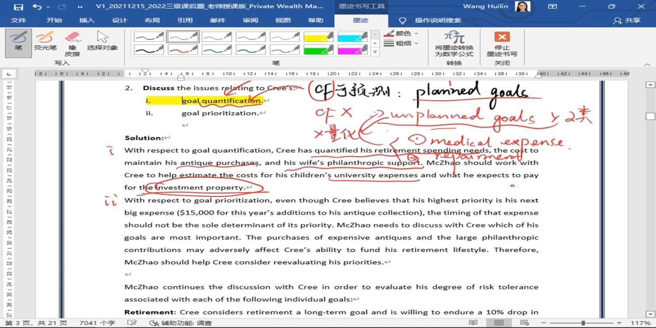The image size is (656, 328).
Task: Click the lightbulb Tell Me icon
Action: tap(403, 21)
